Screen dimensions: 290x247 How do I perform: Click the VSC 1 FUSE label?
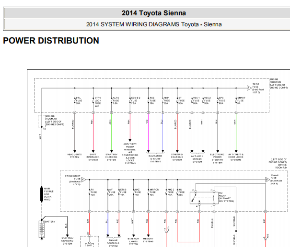pyautogui.click(x=196, y=101)
